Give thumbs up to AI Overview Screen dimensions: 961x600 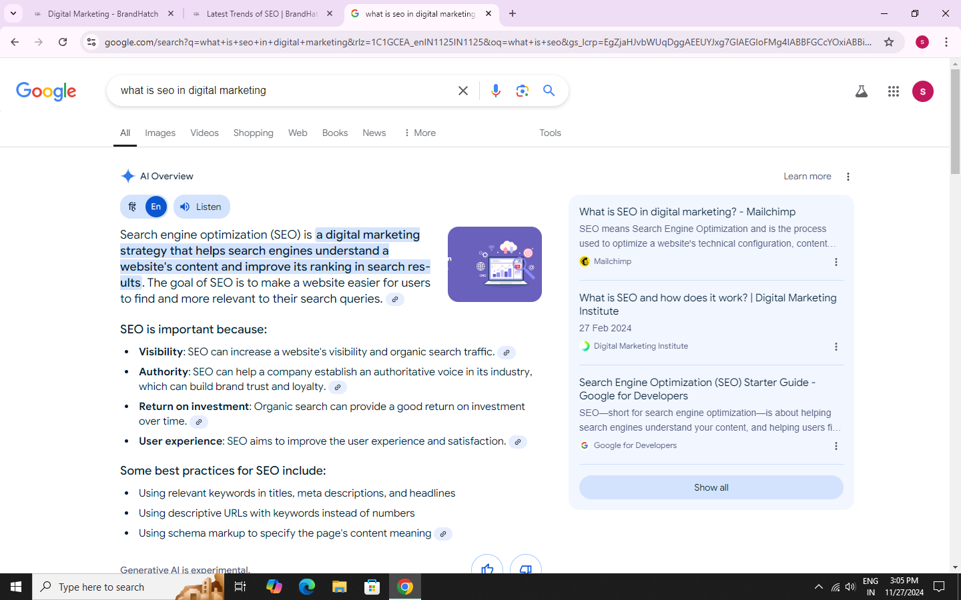[487, 566]
